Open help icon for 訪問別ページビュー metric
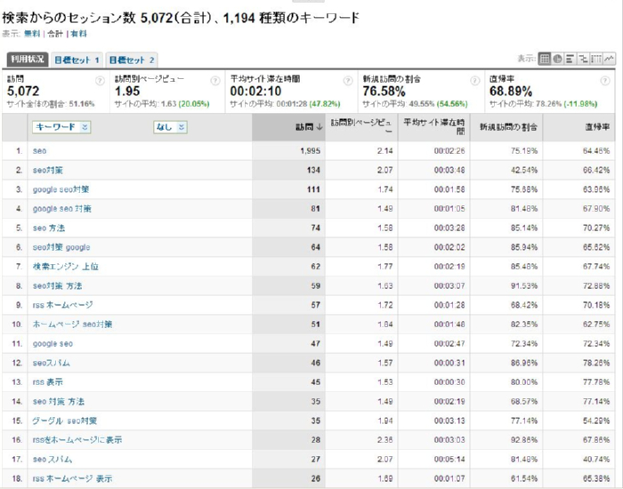 (x=215, y=81)
